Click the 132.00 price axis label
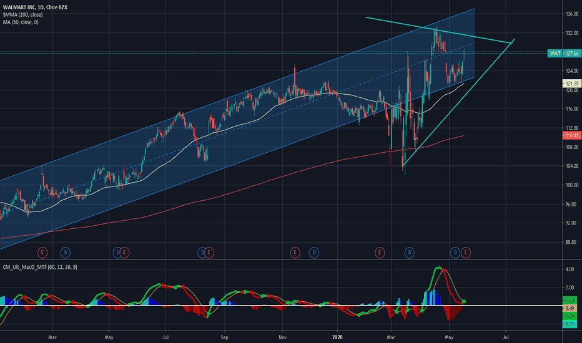 [572, 33]
